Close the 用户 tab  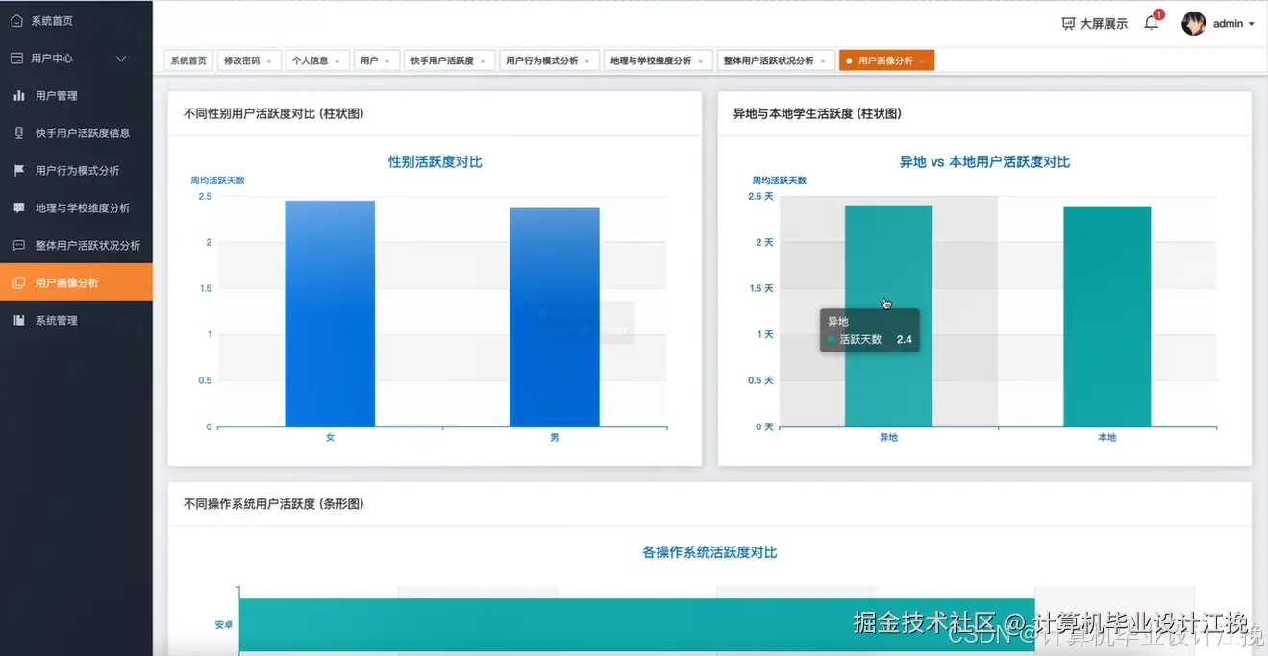pyautogui.click(x=387, y=61)
